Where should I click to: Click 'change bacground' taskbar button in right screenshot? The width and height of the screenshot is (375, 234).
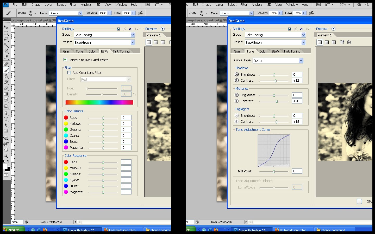335,230
